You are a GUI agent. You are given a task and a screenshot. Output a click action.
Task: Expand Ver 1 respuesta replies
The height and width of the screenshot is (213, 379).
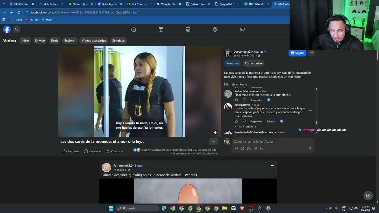click(x=245, y=127)
